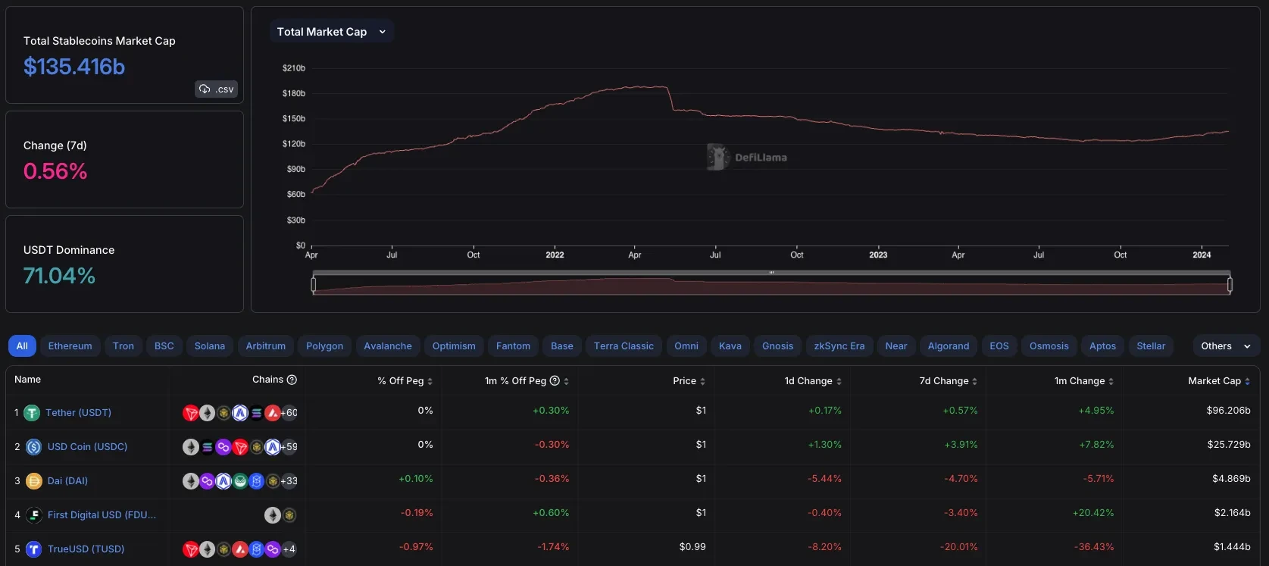
Task: Open USD Coin (USDC) stablecoin page
Action: click(87, 447)
